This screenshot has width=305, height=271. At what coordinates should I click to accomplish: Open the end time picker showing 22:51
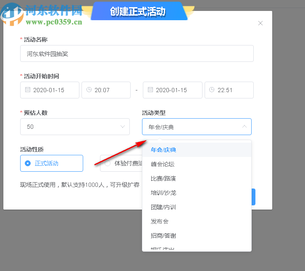click(229, 90)
